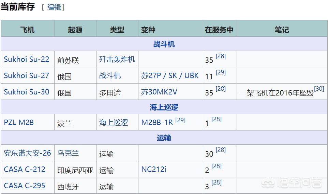Open citation [28] in CASA C-212 row
The height and width of the screenshot is (194, 328).
217,166
